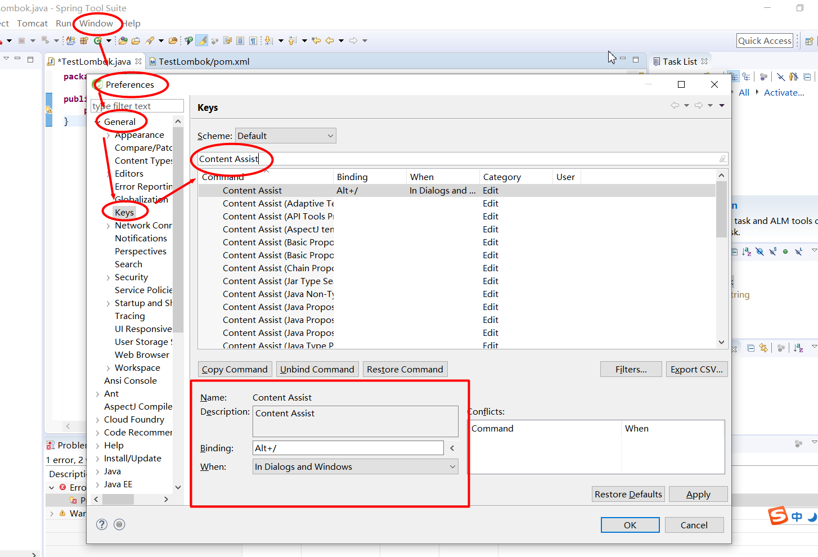Screen dimensions: 818x557
Task: Click the Activate... link in Task List
Action: click(784, 92)
